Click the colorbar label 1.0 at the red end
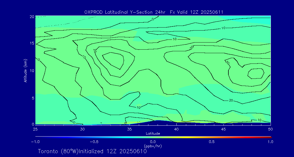 pyautogui.click(x=270, y=142)
